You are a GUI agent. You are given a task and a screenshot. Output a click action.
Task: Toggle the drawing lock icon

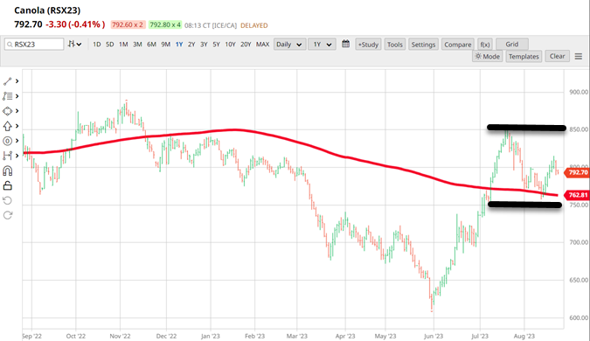(8, 185)
